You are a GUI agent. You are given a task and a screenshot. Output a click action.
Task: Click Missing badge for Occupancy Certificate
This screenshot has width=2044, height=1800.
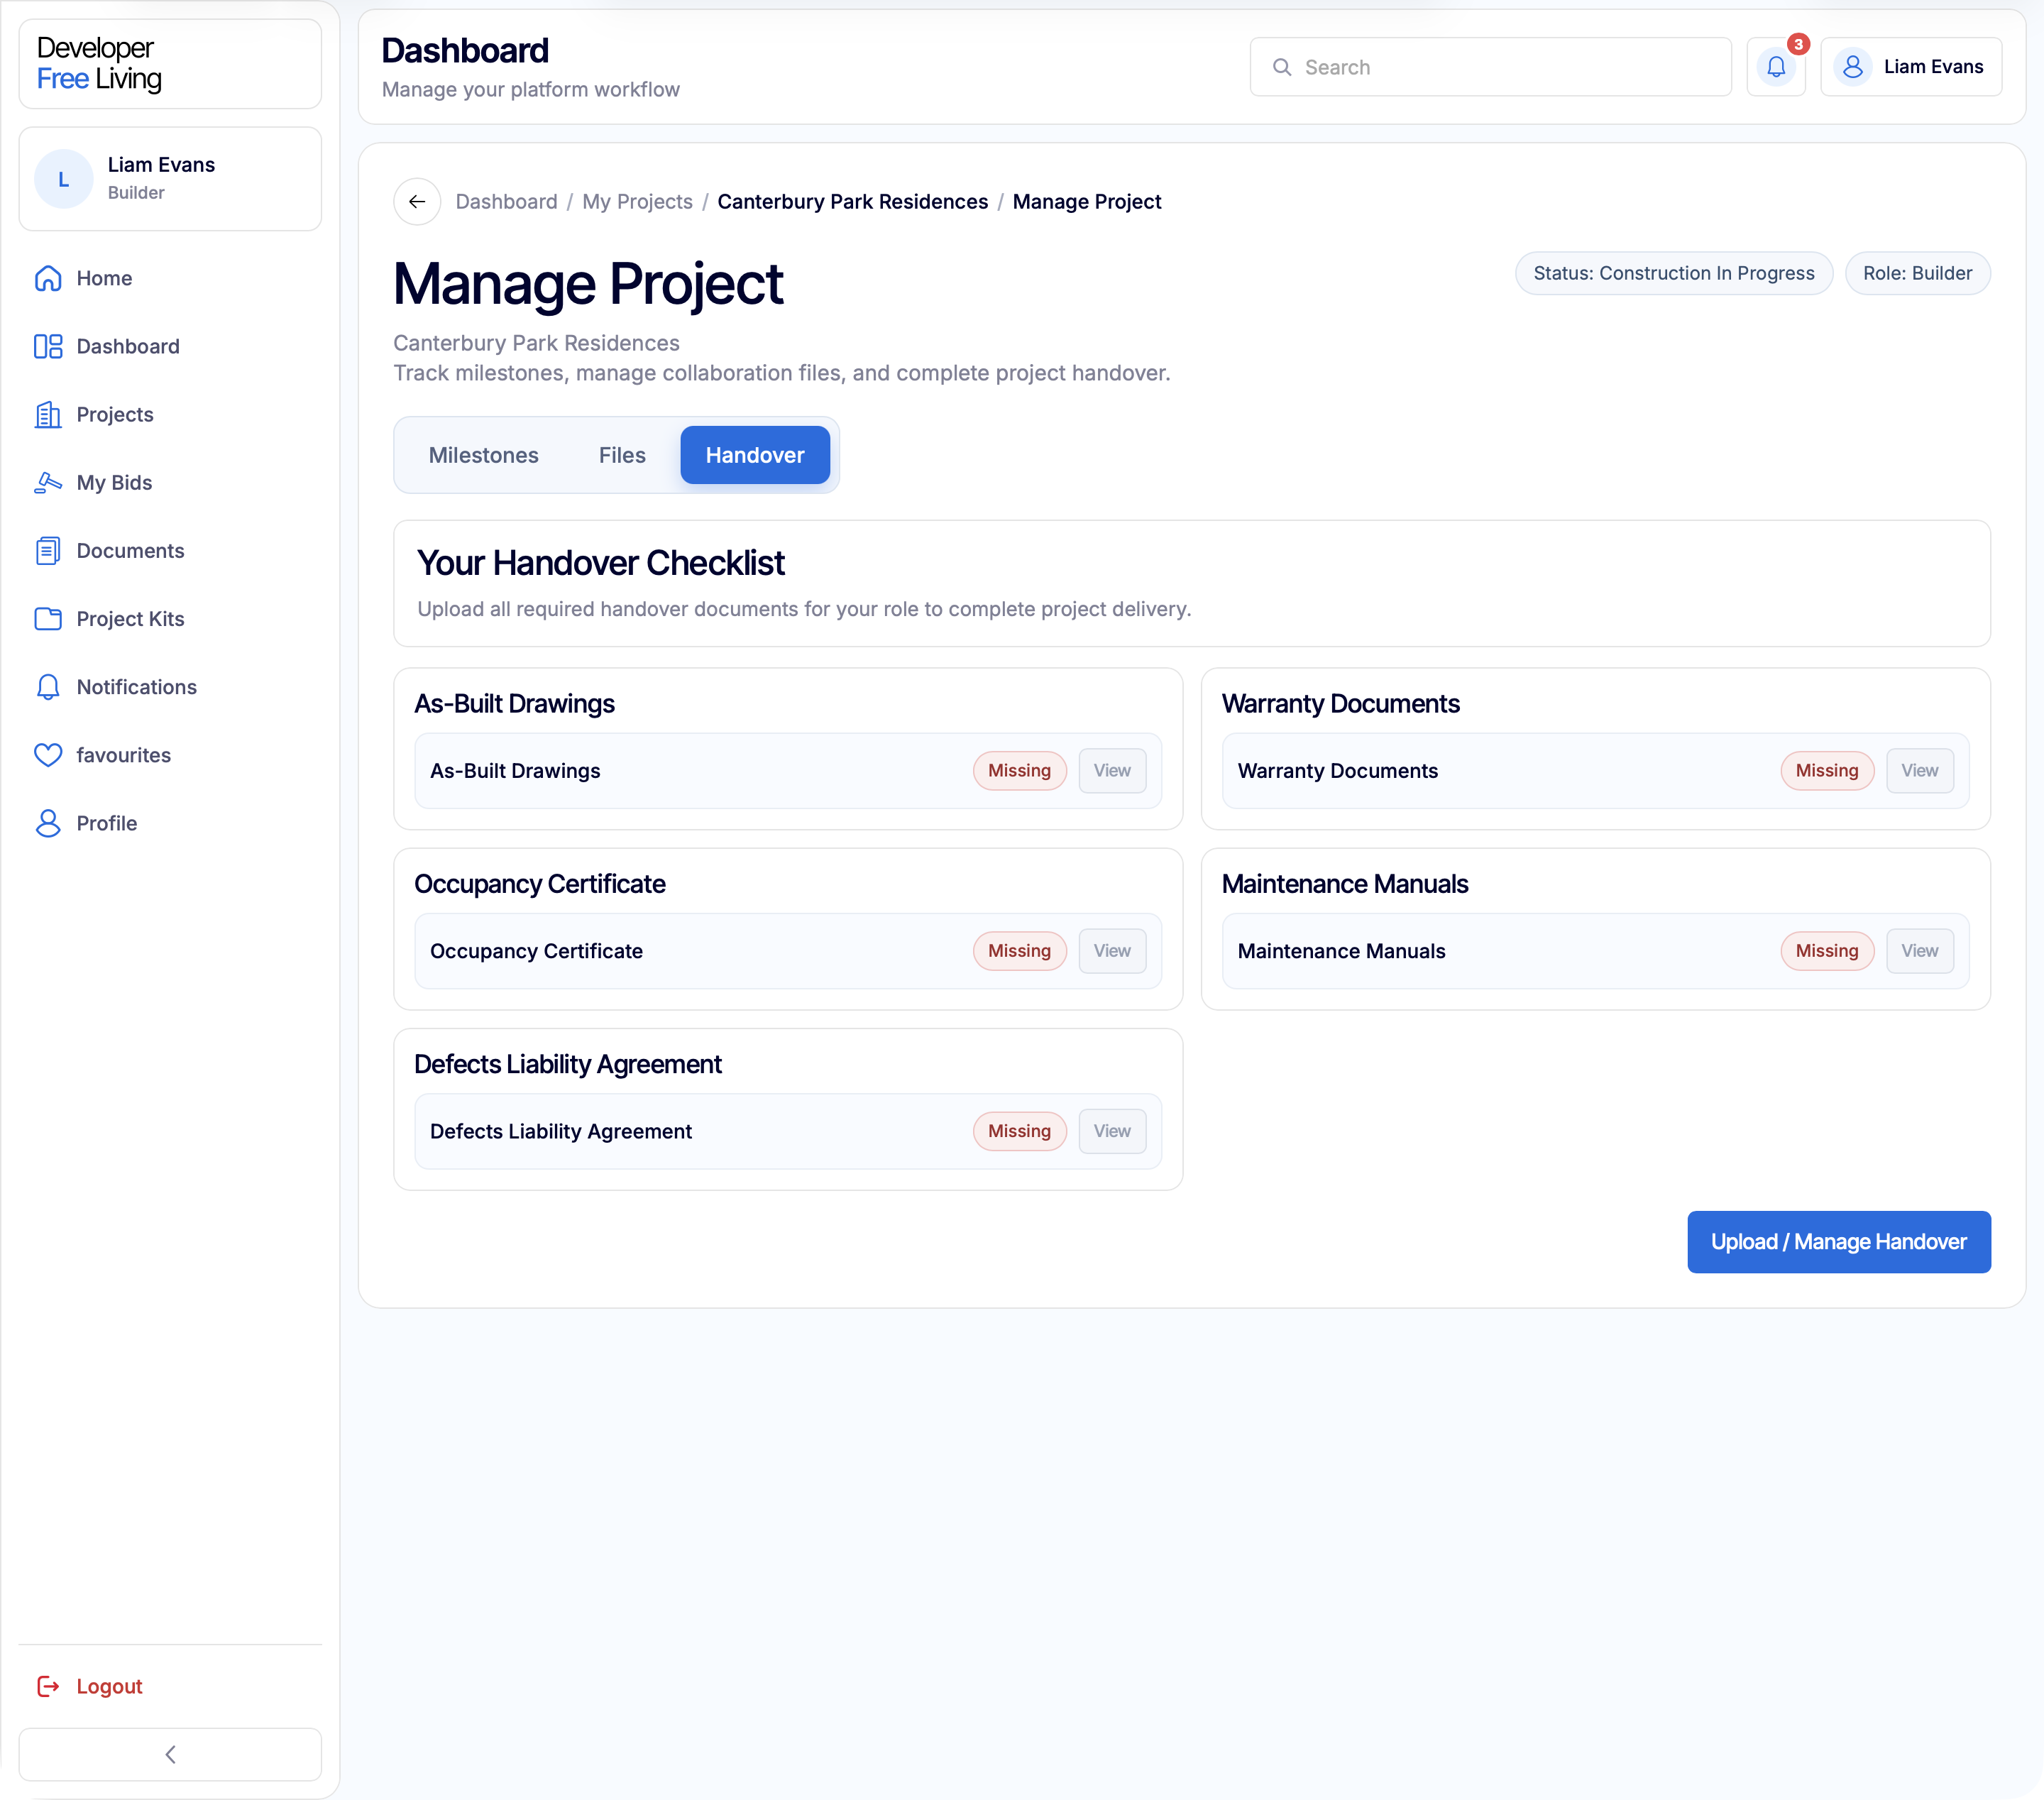tap(1019, 951)
